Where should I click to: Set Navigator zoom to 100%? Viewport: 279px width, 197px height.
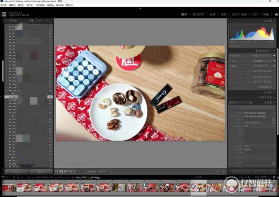(40, 20)
